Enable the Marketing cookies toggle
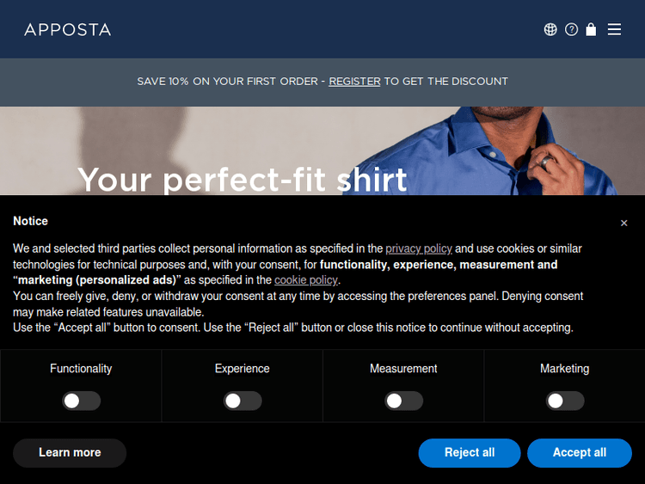 (x=565, y=401)
